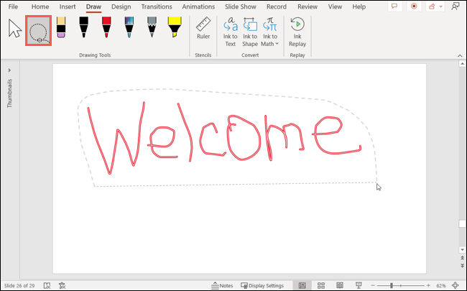The width and height of the screenshot is (467, 291).
Task: Select the red pen
Action: pos(106,27)
